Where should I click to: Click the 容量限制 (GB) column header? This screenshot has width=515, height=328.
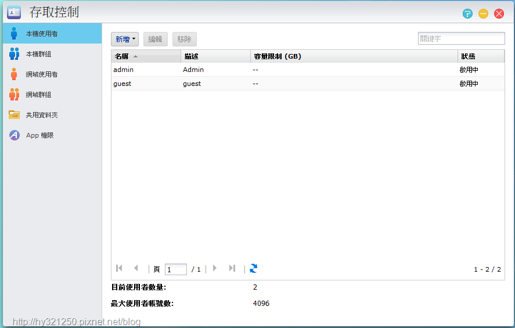coord(354,56)
